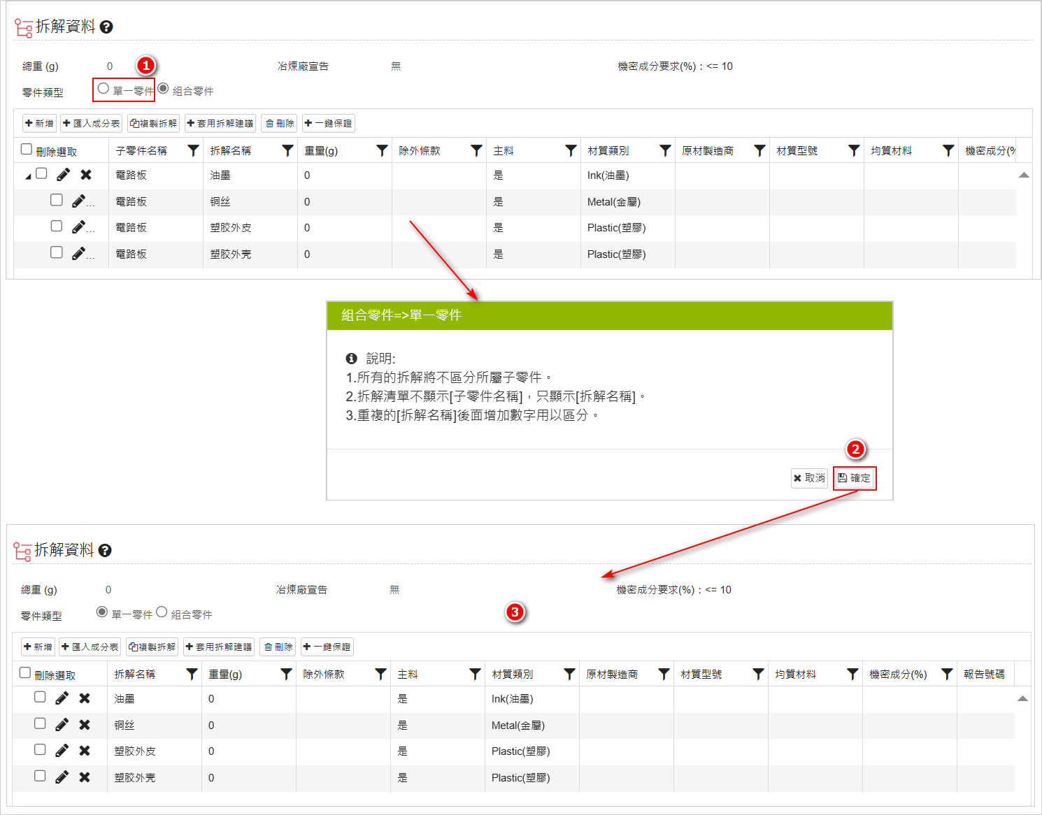Open help icon beside upper 拆解資料 title

click(x=106, y=27)
